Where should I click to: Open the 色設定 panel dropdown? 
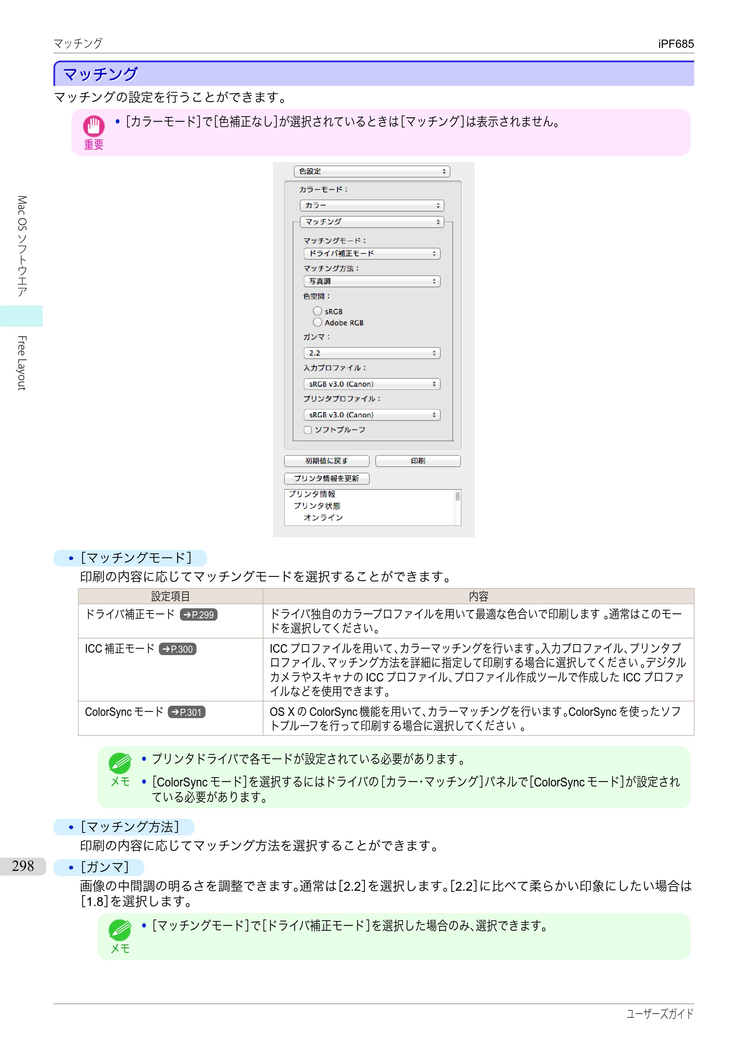pyautogui.click(x=372, y=171)
